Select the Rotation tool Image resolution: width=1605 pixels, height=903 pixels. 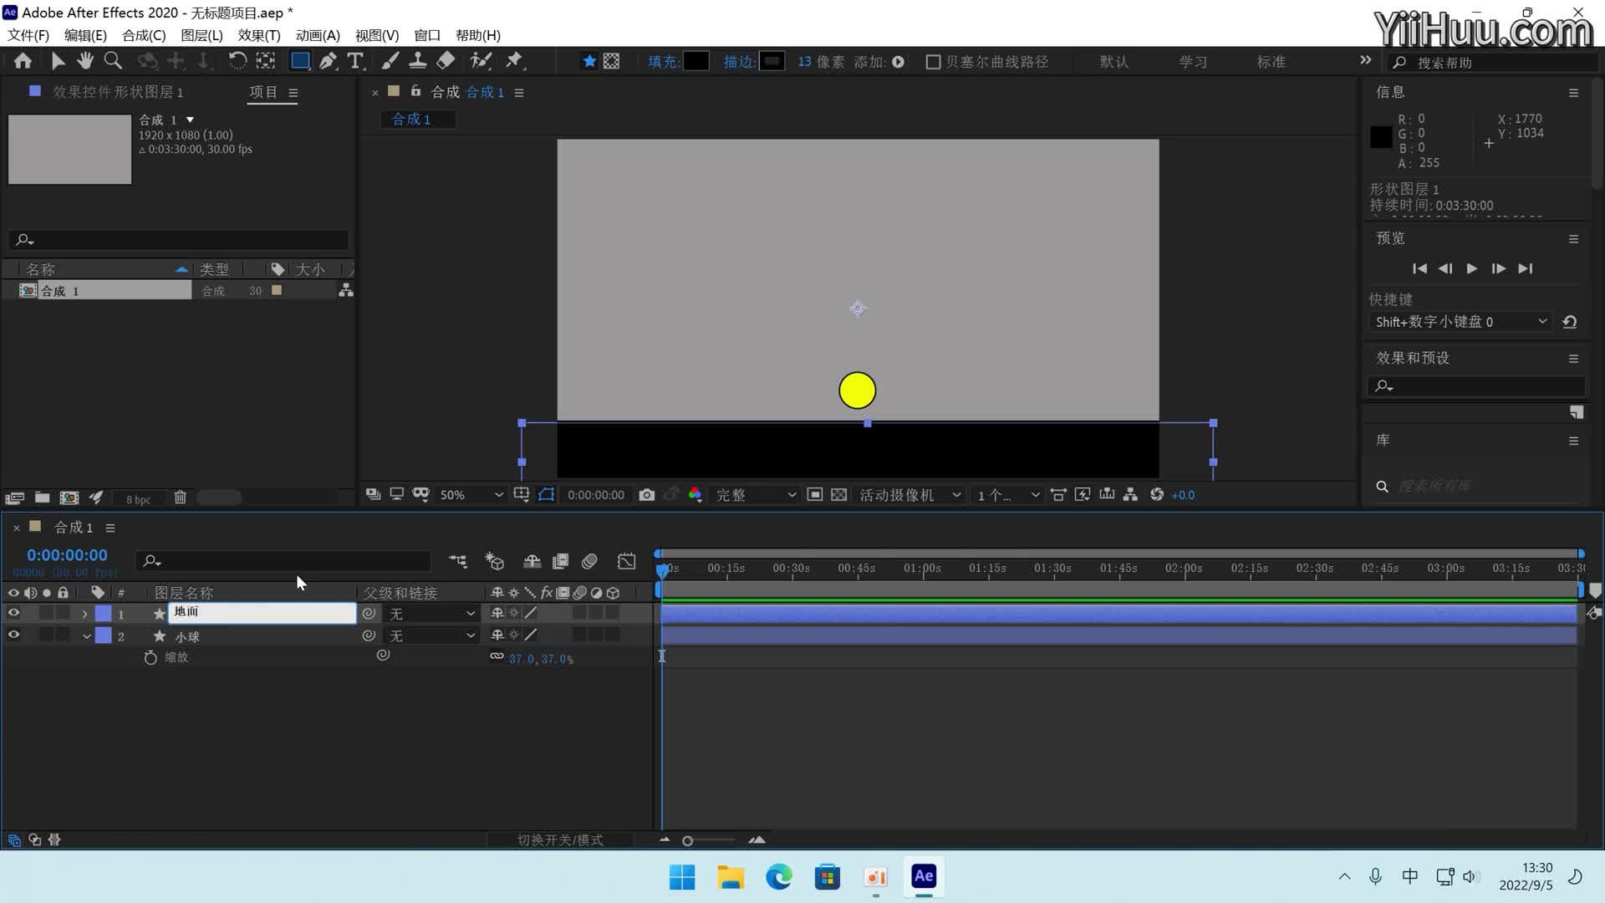[x=237, y=61]
